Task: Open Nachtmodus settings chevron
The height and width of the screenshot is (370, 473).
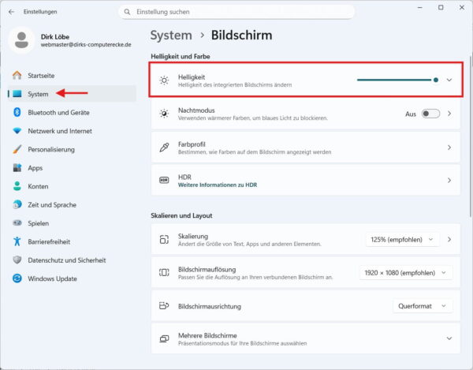Action: [x=449, y=114]
